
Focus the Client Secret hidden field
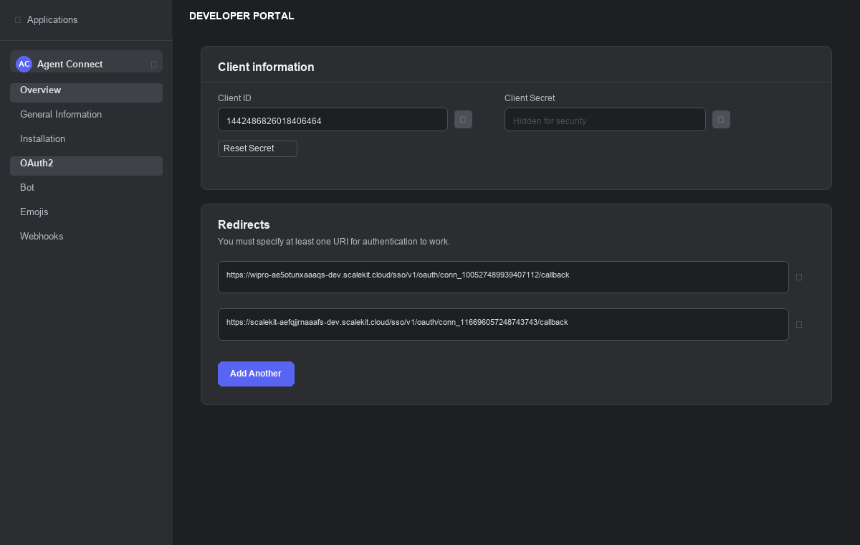605,120
